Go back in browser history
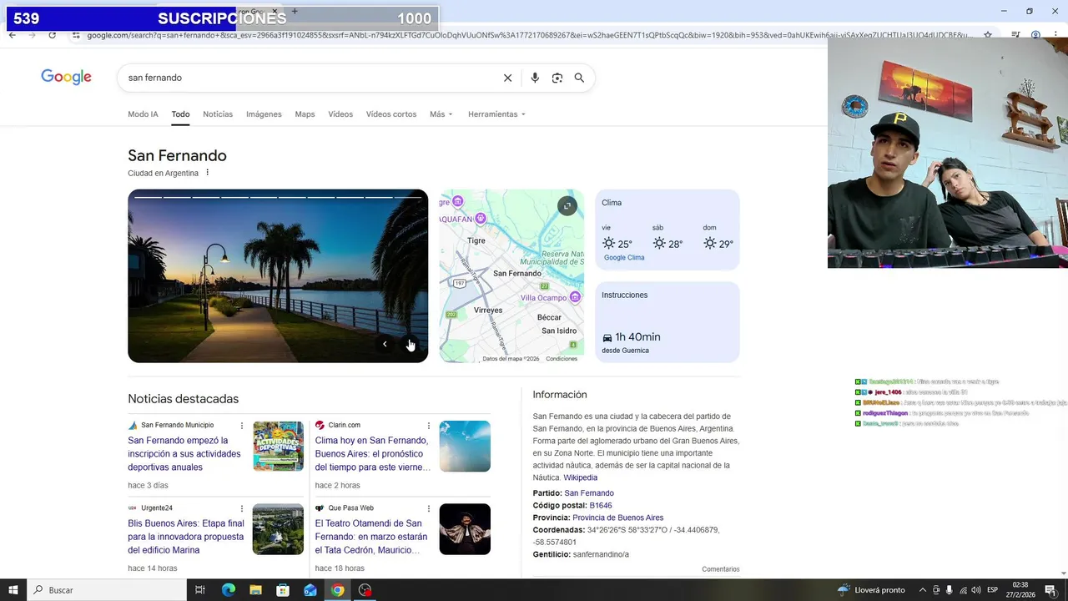This screenshot has width=1068, height=601. pos(12,35)
